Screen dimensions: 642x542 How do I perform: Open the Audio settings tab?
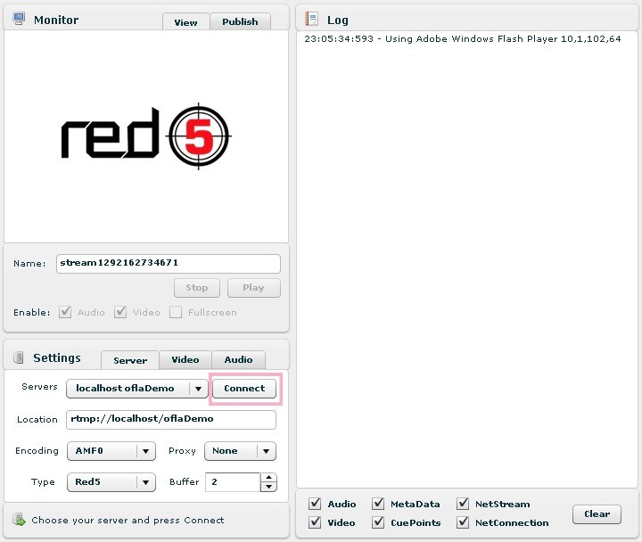(238, 360)
